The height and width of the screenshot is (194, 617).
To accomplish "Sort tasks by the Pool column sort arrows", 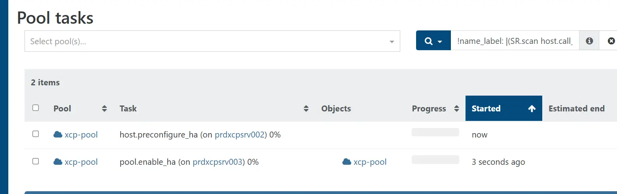I will coord(104,109).
